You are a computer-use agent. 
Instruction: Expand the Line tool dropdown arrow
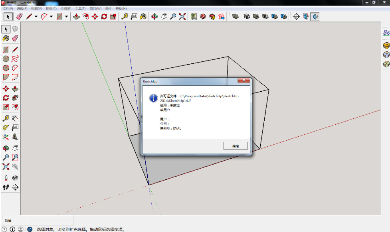tap(36, 17)
